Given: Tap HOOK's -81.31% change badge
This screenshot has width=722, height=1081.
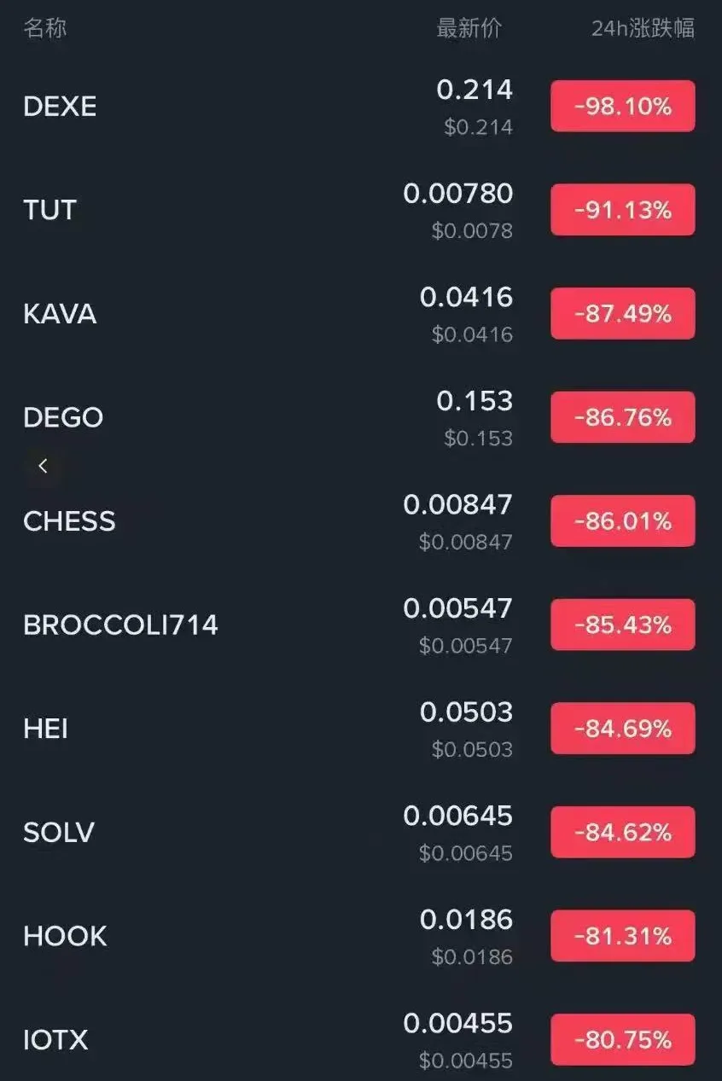Looking at the screenshot, I should (x=622, y=936).
